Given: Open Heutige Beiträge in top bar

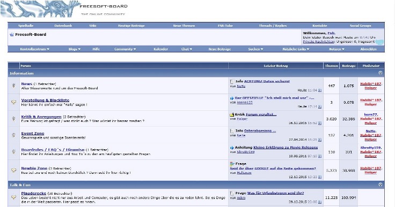Looking at the screenshot, I should pos(131,26).
